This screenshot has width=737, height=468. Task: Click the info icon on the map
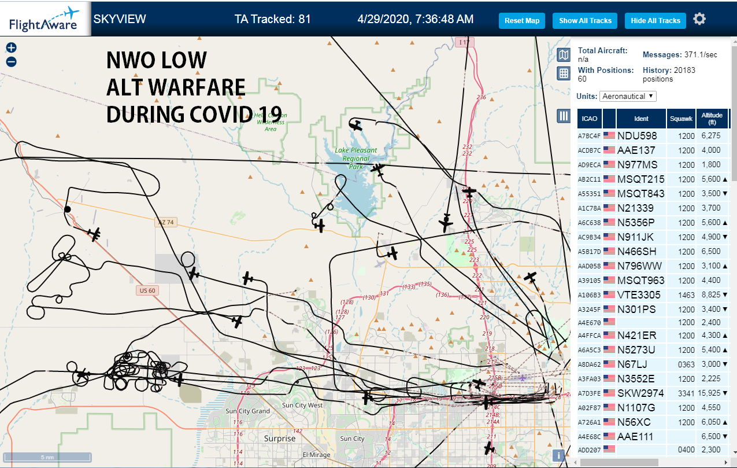point(558,455)
